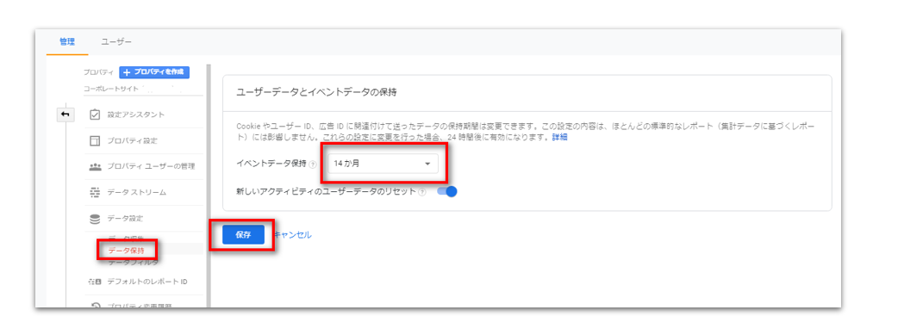Click the データ ストリーム stream icon
The image size is (898, 335).
pyautogui.click(x=95, y=192)
